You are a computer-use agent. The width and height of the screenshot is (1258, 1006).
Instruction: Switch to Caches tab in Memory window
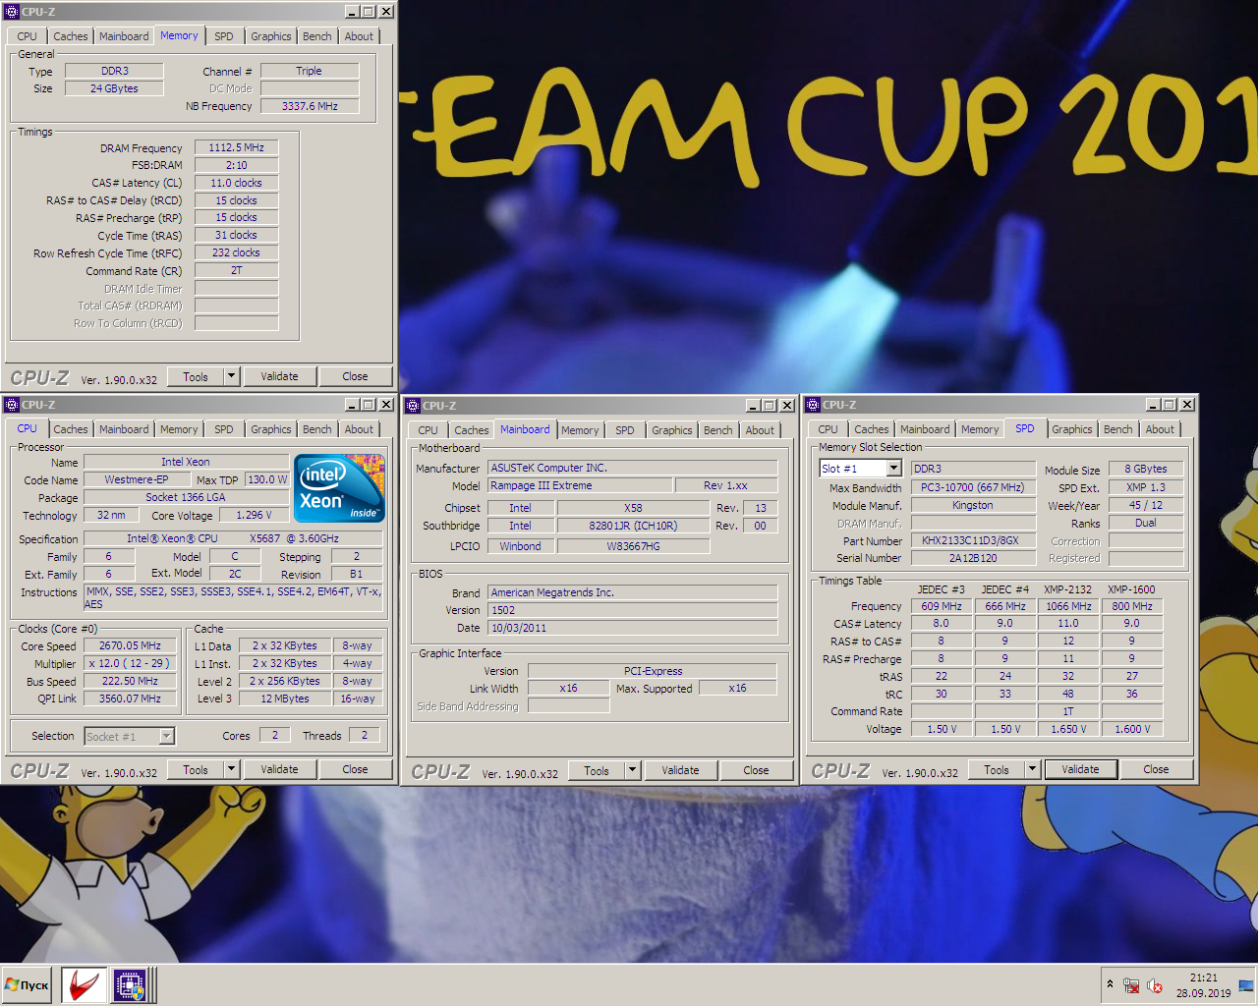[x=71, y=36]
